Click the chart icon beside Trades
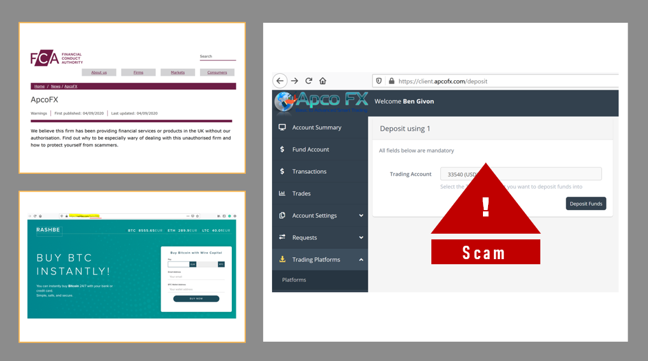 pyautogui.click(x=282, y=194)
